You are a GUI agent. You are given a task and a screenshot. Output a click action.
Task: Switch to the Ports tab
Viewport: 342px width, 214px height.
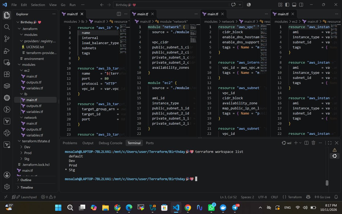[150, 143]
